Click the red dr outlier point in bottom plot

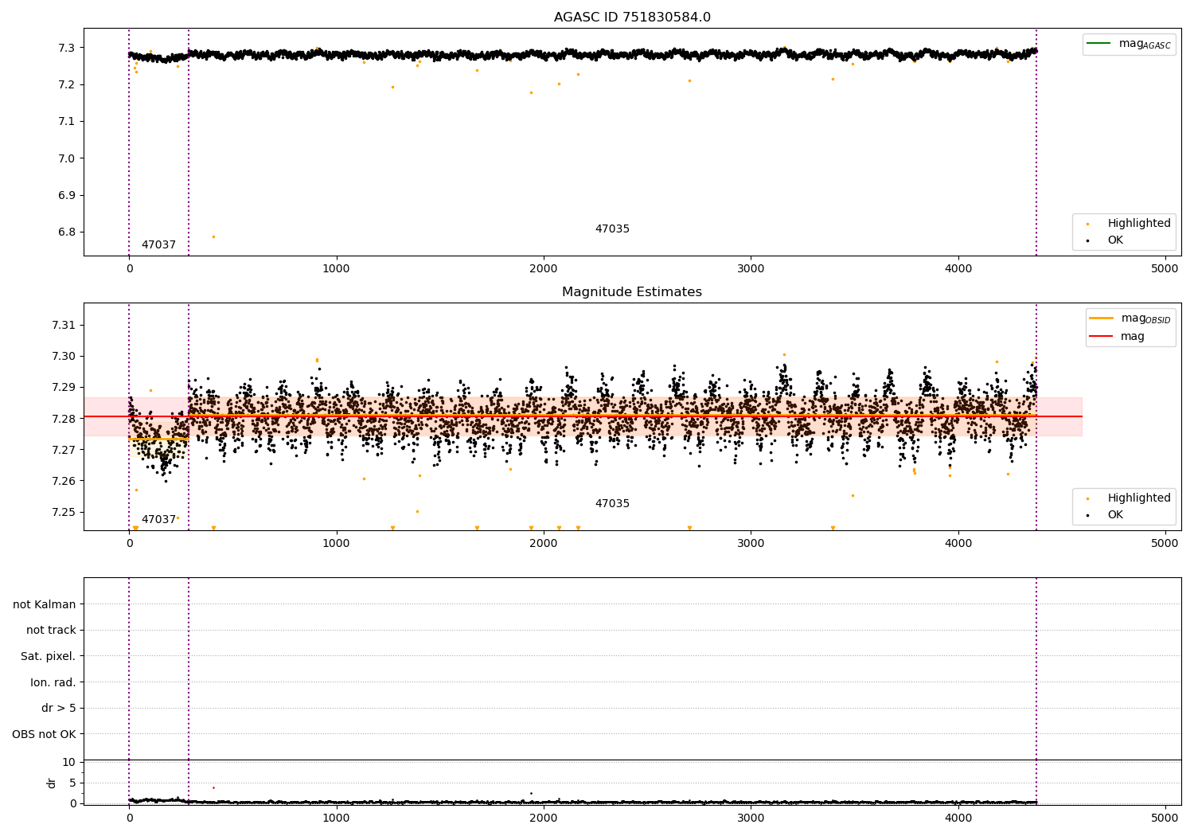pyautogui.click(x=213, y=787)
